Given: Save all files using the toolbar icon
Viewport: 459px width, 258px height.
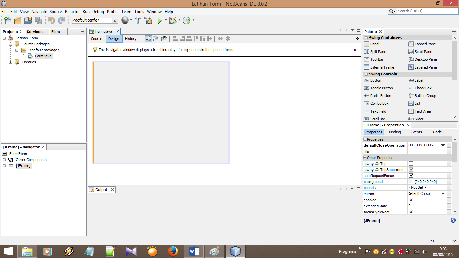Looking at the screenshot, I should (x=39, y=20).
